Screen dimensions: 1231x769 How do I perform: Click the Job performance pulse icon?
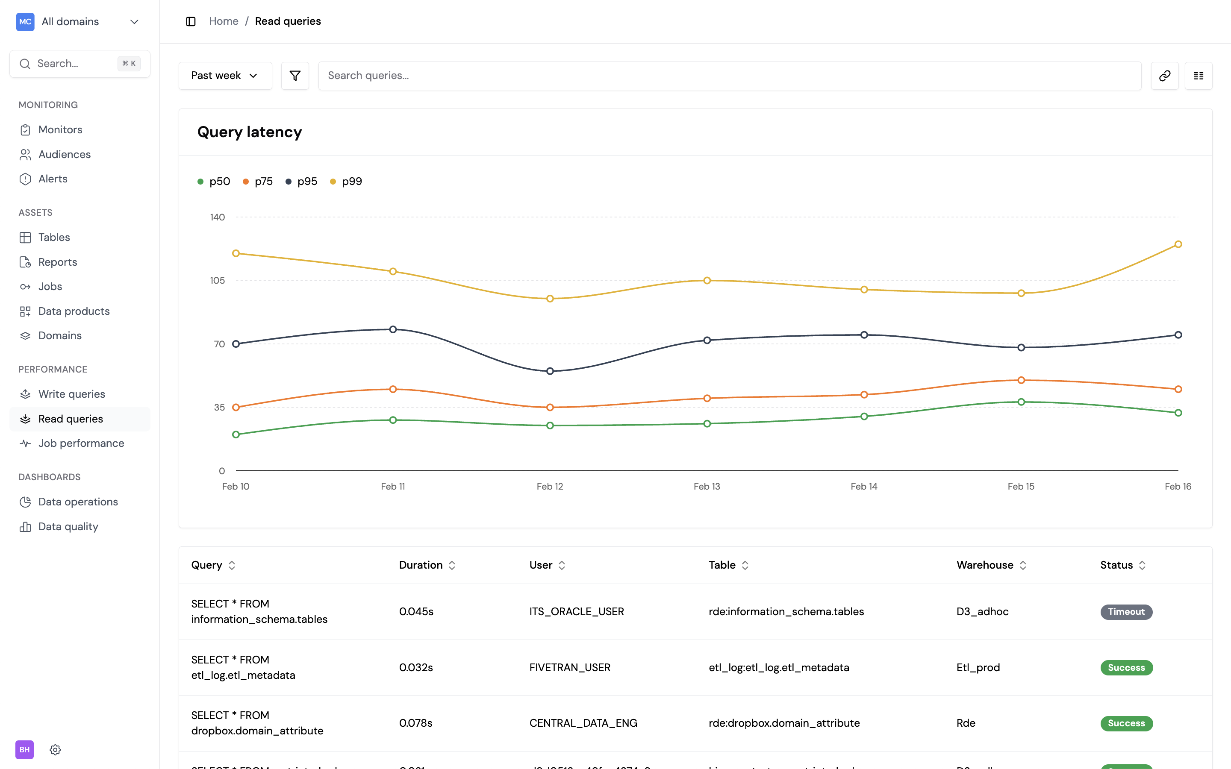pos(26,443)
